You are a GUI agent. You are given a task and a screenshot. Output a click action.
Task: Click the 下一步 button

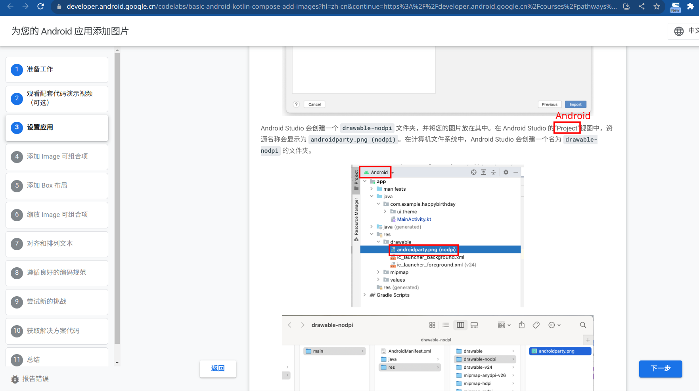(x=661, y=368)
